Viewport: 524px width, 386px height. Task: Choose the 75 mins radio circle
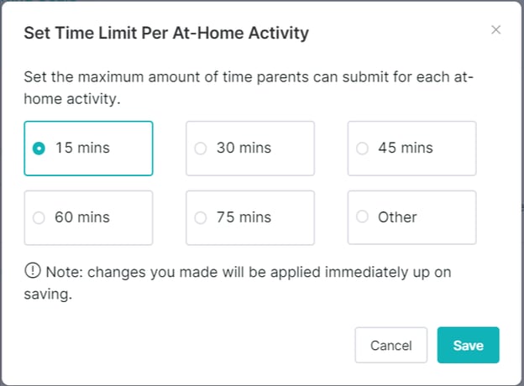tap(200, 217)
